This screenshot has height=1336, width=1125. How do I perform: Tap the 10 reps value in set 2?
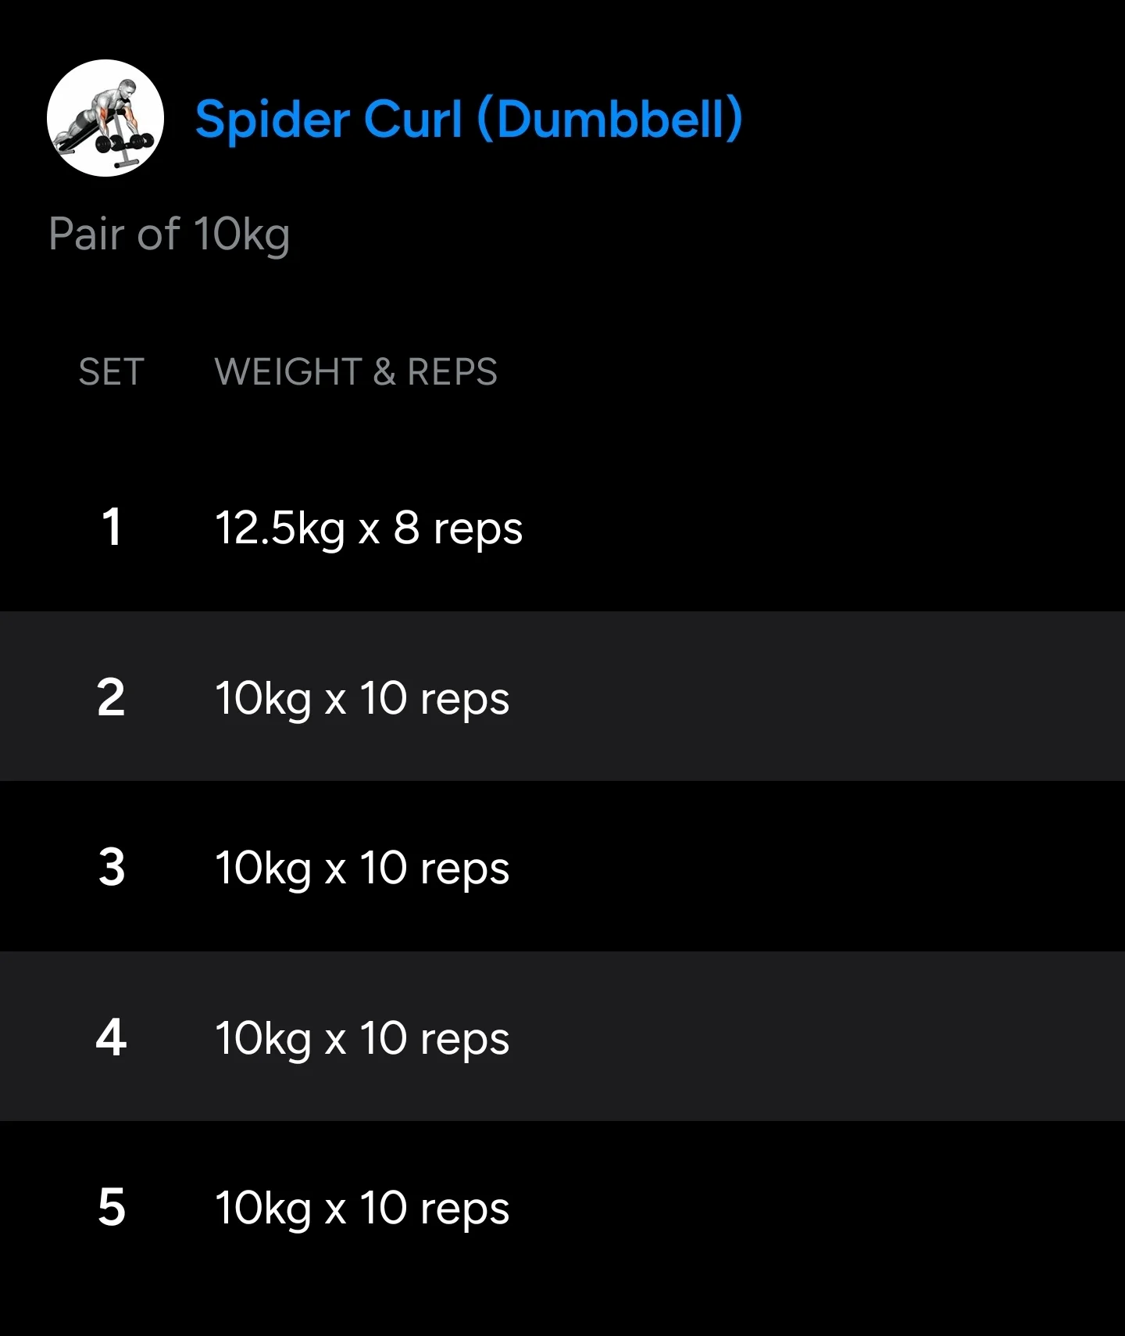click(x=434, y=698)
